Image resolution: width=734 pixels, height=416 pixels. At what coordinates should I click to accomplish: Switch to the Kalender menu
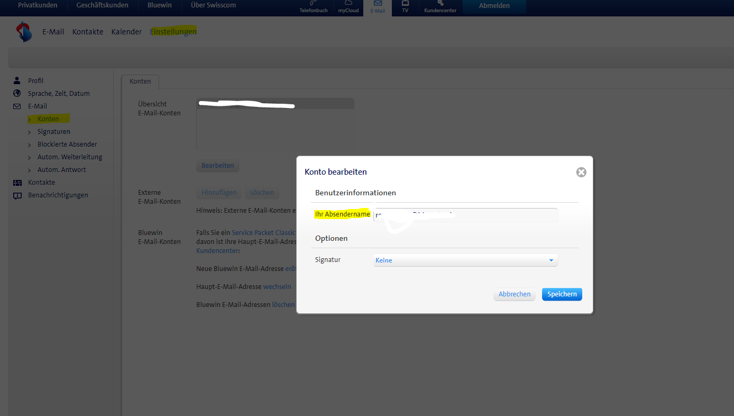(x=126, y=32)
